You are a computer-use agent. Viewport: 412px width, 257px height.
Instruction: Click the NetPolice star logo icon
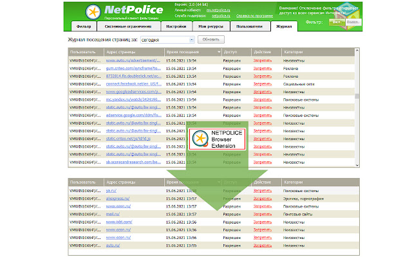click(x=93, y=12)
